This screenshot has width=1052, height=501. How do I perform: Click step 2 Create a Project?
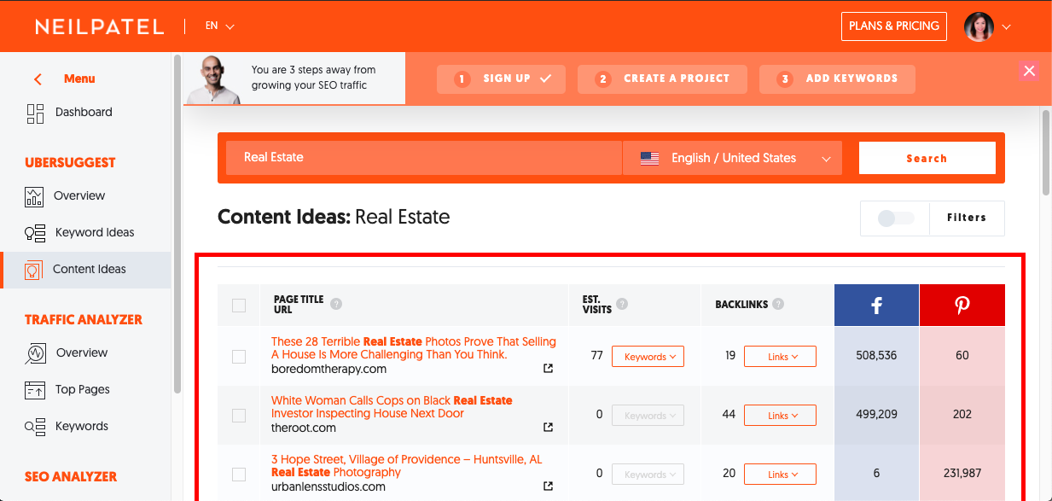tap(662, 79)
